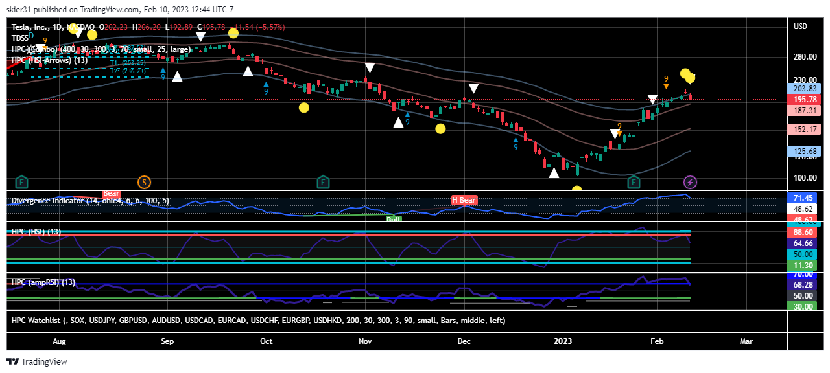Click the skier31 published header text

click(x=120, y=10)
